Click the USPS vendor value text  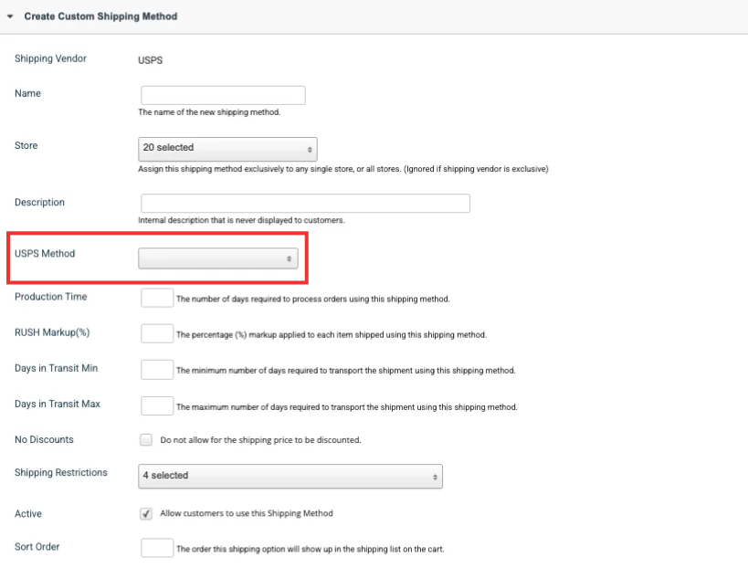point(151,60)
